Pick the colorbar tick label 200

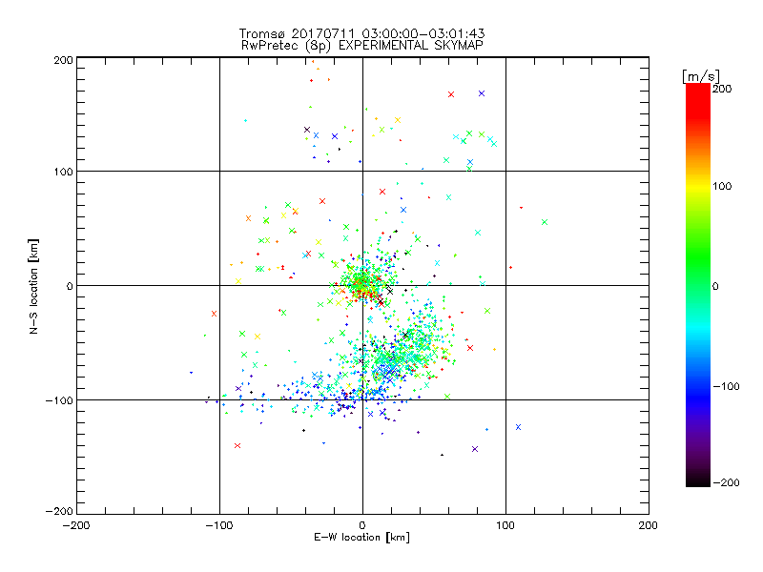[722, 89]
